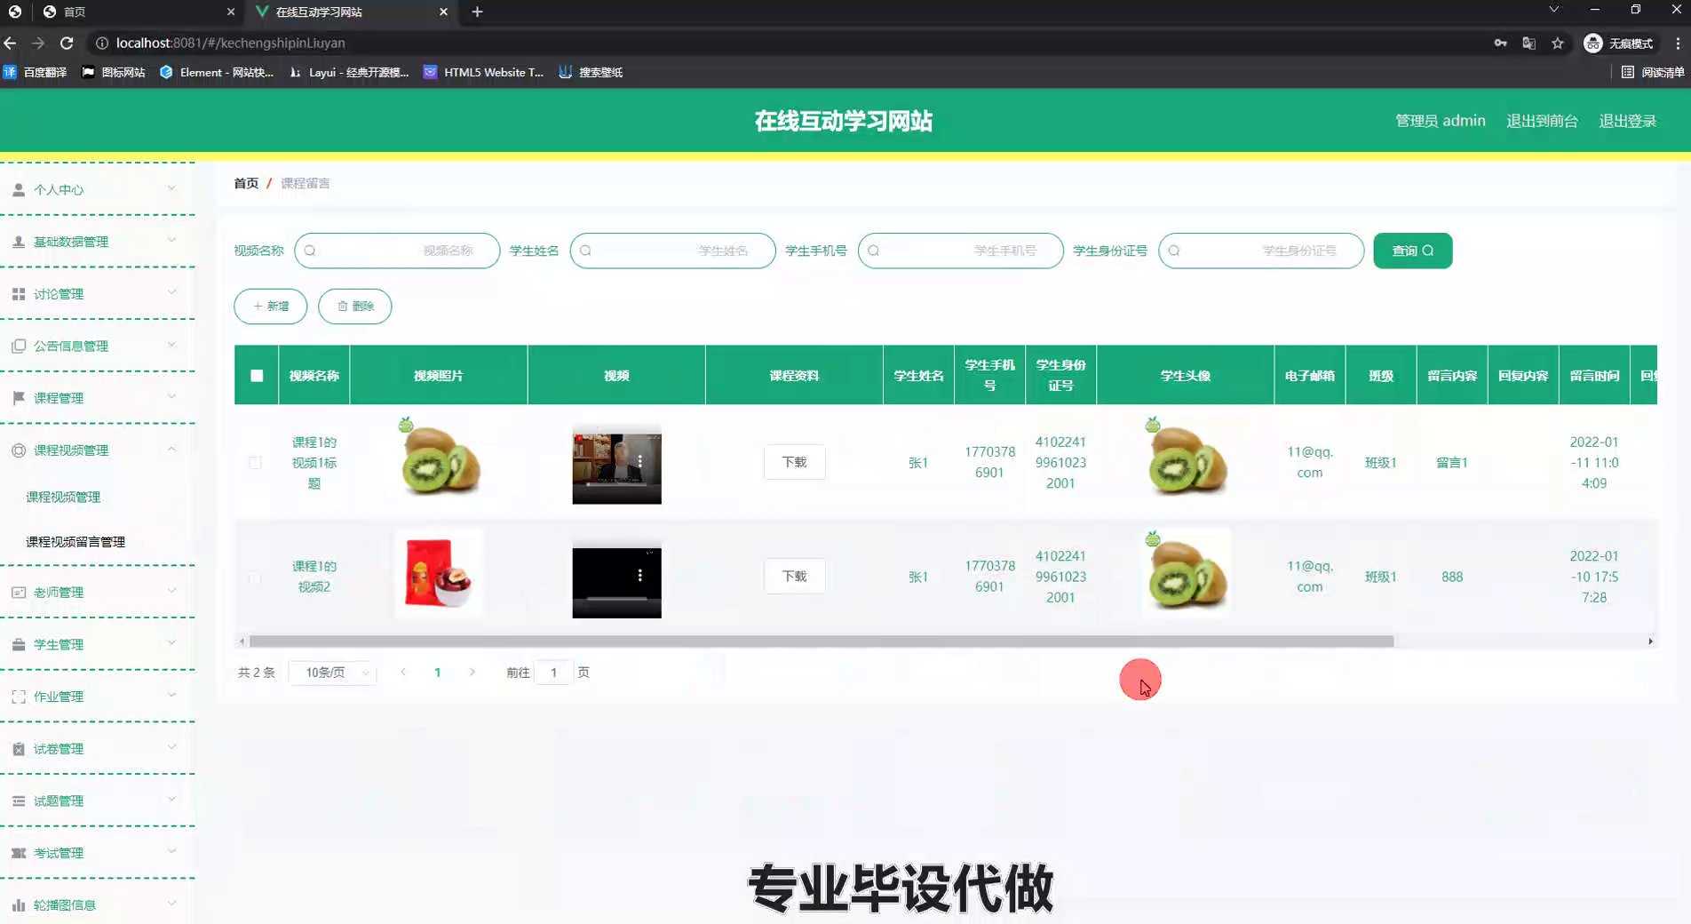
Task: Download 课程资料 for 课程1的视频1标题 row
Action: [794, 462]
